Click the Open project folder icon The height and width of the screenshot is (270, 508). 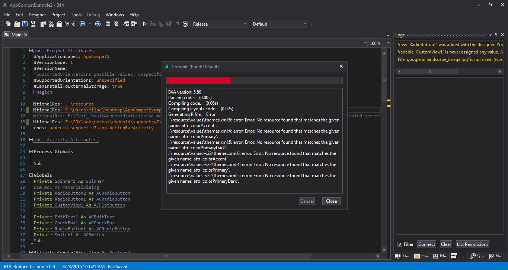(x=17, y=24)
